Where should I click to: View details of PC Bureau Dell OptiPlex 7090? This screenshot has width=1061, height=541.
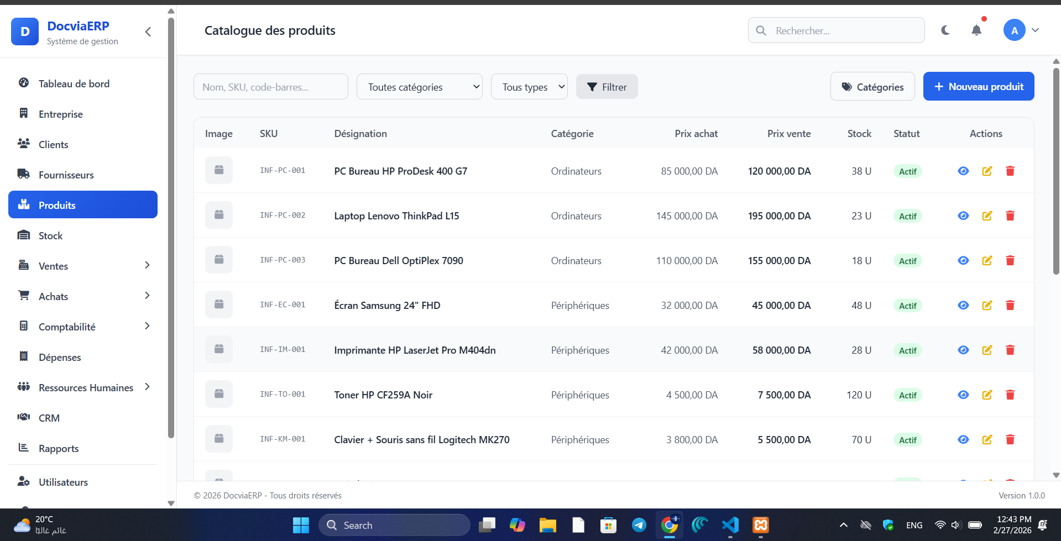[x=963, y=261]
